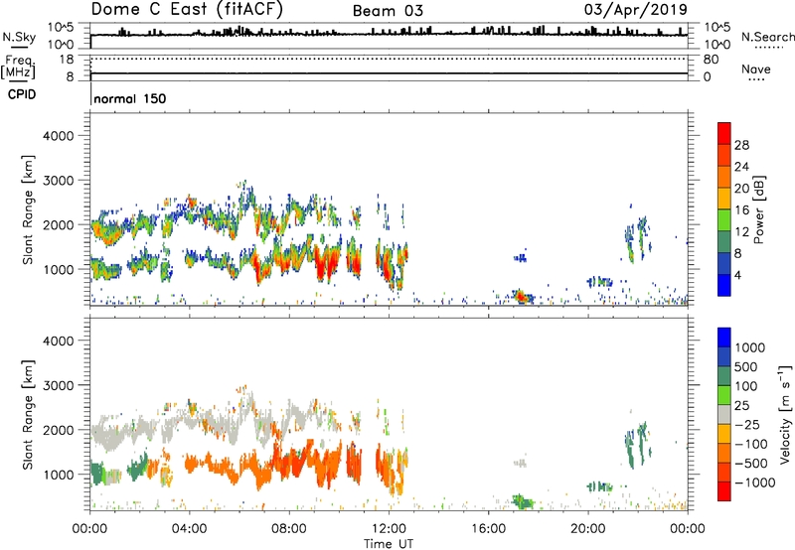Click the '04:00' time axis tick label
The image size is (795, 550).
click(x=189, y=529)
